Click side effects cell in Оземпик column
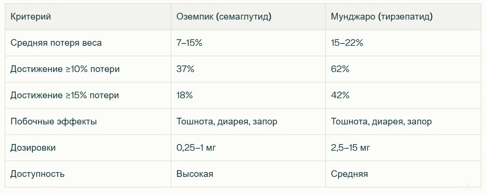 tap(227, 122)
